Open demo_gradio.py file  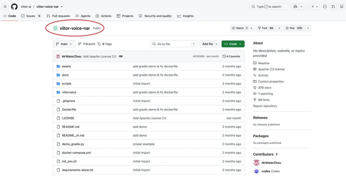pyautogui.click(x=73, y=144)
